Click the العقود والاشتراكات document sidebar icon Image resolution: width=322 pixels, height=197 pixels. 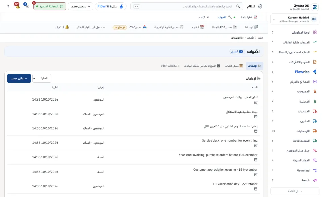coord(315,62)
